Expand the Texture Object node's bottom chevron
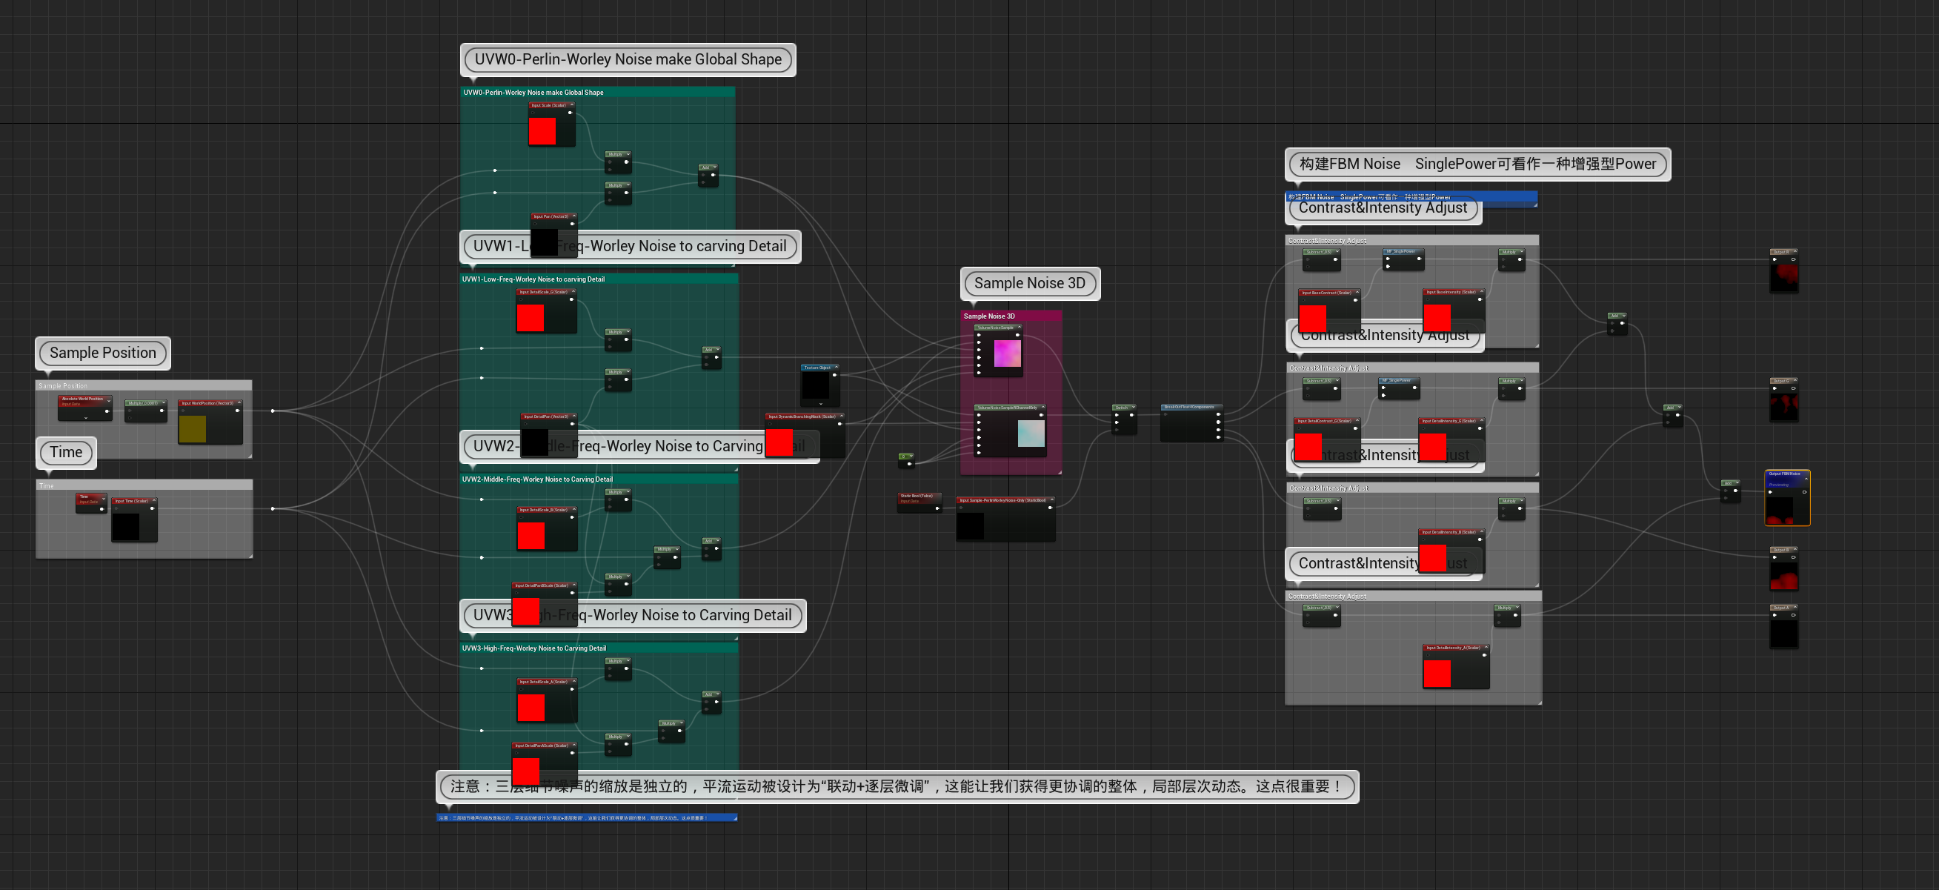 coord(820,405)
